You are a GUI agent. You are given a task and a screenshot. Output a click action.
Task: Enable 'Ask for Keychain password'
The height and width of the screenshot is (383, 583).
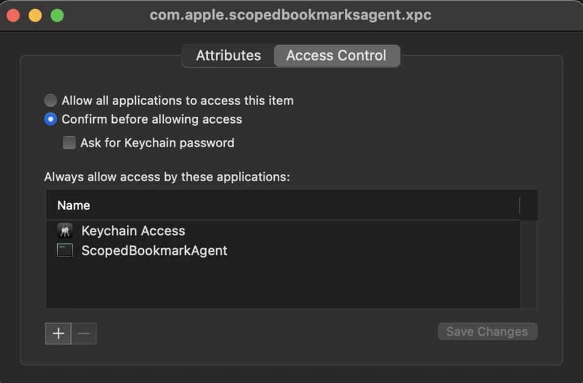point(69,143)
